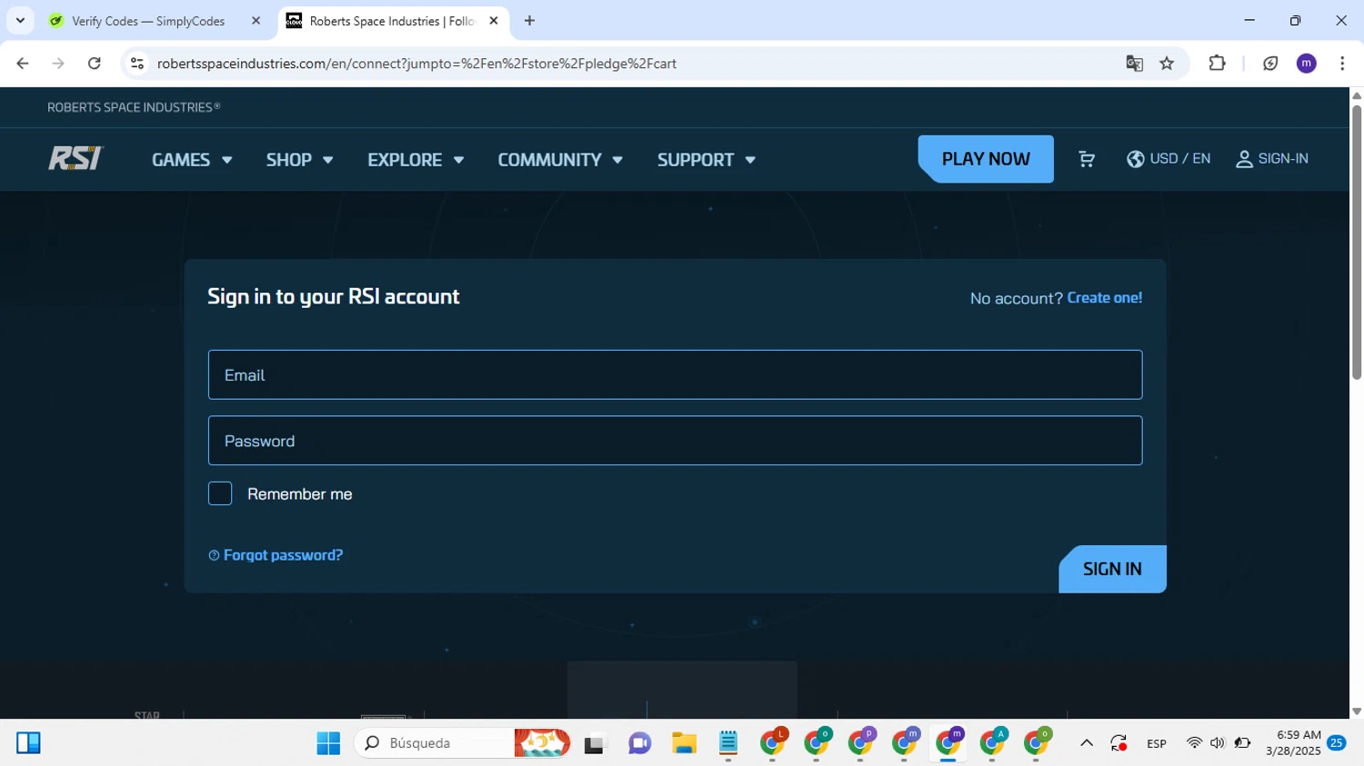The height and width of the screenshot is (766, 1364).
Task: Expand the SUPPORT menu
Action: click(x=707, y=160)
